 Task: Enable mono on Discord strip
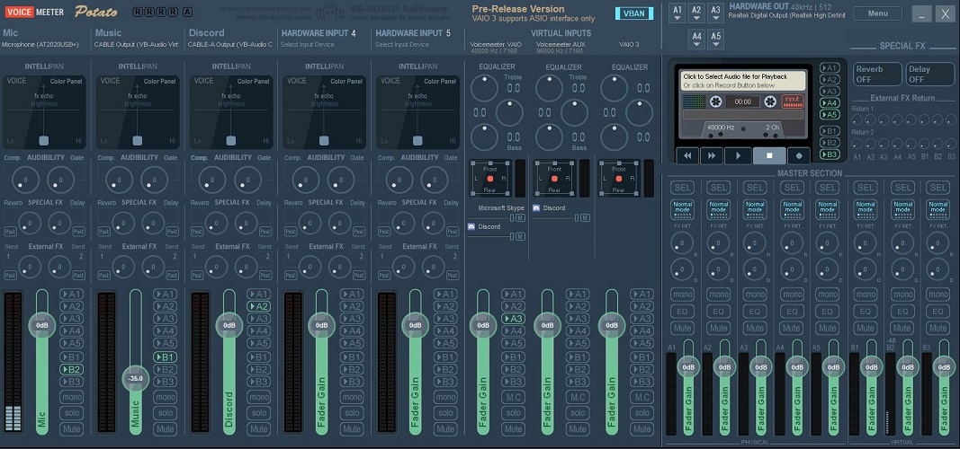pyautogui.click(x=258, y=397)
